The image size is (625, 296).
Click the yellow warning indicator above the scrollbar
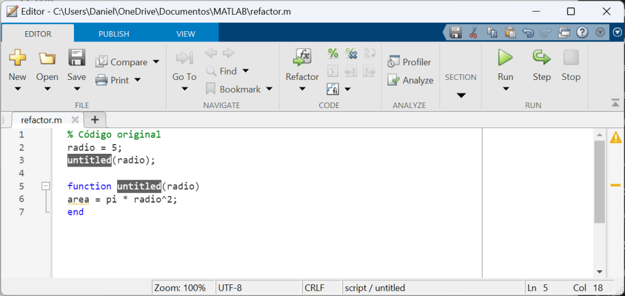(x=615, y=137)
